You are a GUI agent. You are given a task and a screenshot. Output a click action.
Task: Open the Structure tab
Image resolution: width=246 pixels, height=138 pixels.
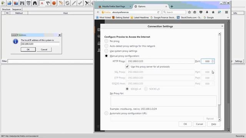tap(6, 9)
